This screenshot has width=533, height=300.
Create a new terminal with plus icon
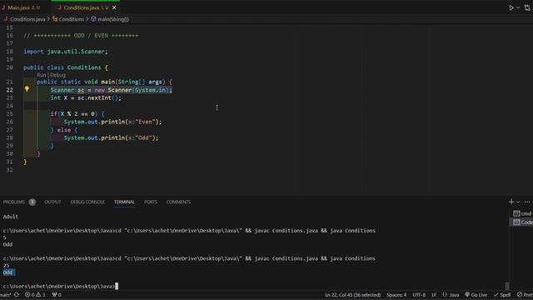pos(511,202)
